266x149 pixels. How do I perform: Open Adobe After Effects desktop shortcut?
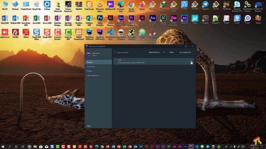[121, 20]
